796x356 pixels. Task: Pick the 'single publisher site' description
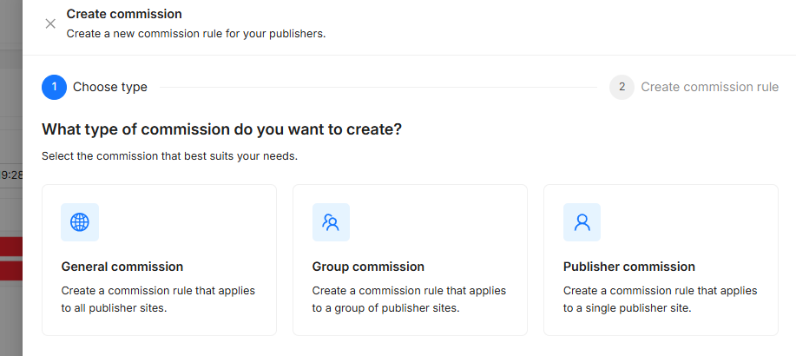[660, 299]
